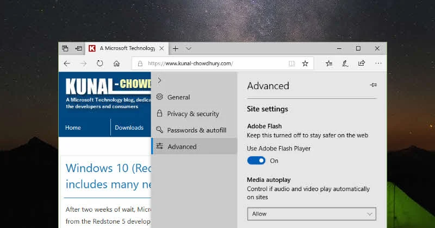This screenshot has height=228, width=435.
Task: Click the Adobe Flash label
Action: point(264,126)
